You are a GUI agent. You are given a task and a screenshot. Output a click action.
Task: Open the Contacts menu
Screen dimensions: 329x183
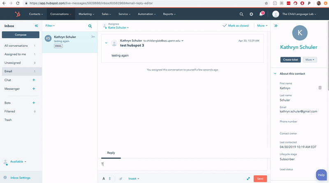pos(36,14)
